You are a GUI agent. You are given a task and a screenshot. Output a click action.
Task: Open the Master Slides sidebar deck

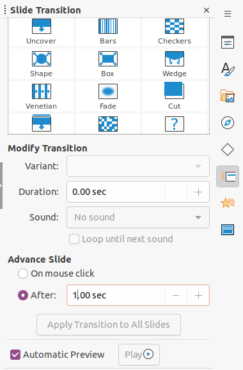click(x=228, y=230)
